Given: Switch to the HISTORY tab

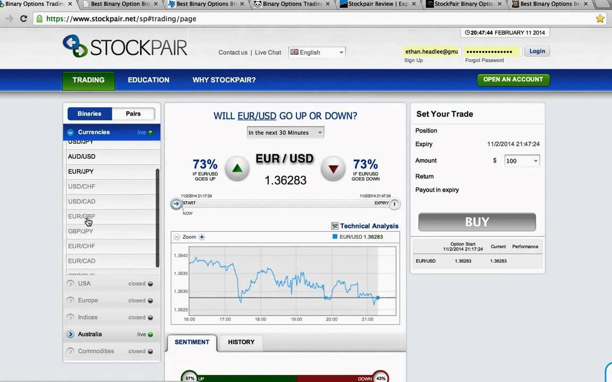Looking at the screenshot, I should click(241, 342).
